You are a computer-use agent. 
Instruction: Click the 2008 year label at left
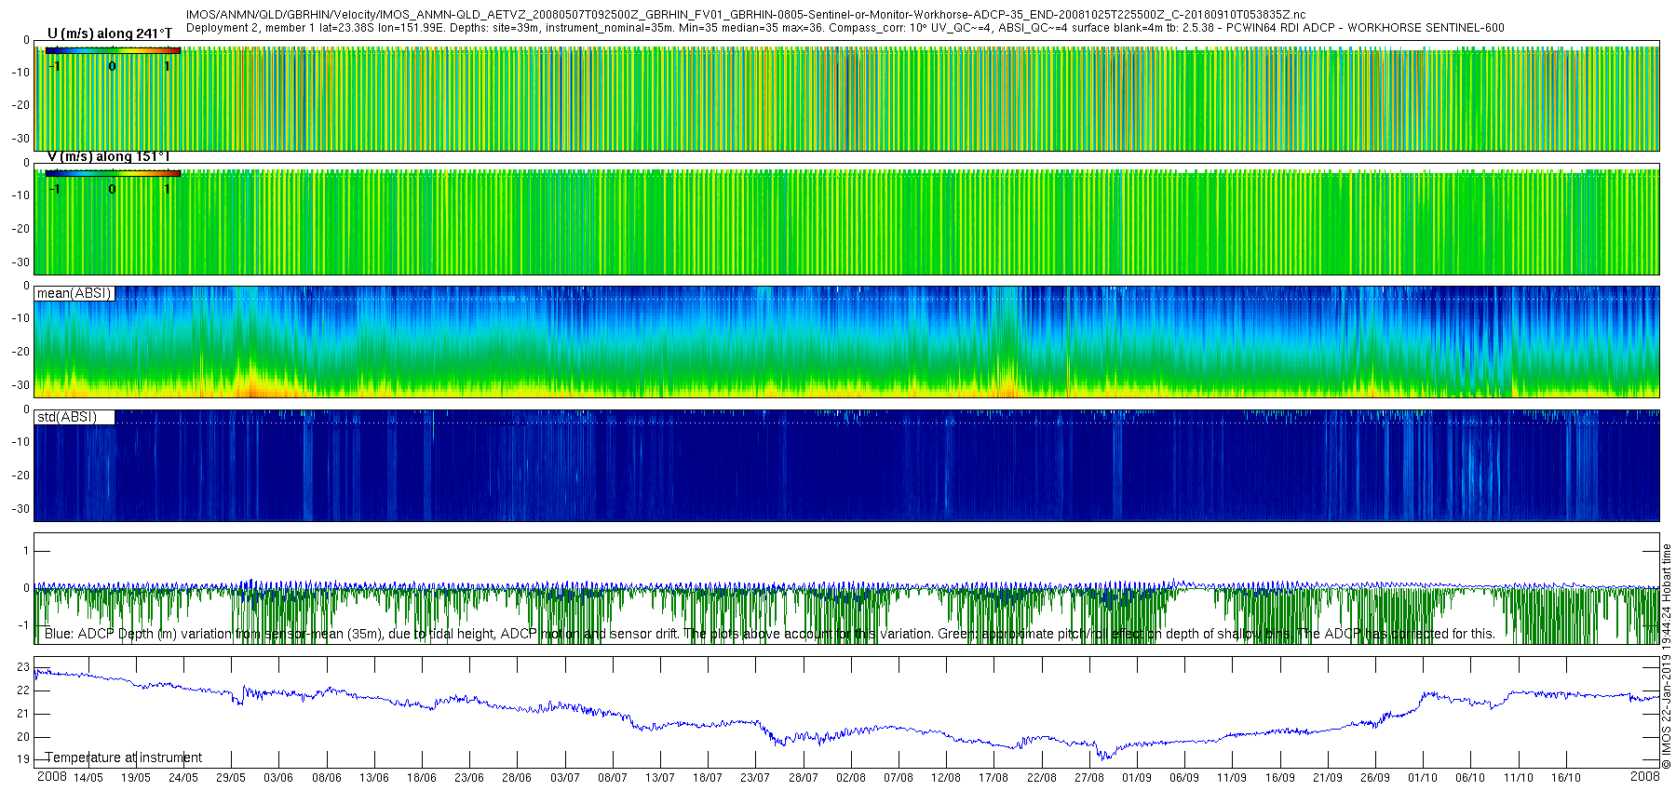(51, 777)
